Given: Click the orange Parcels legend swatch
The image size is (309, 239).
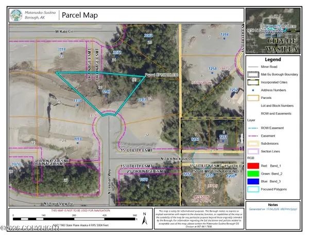Looking at the screenshot, I should point(253,98).
